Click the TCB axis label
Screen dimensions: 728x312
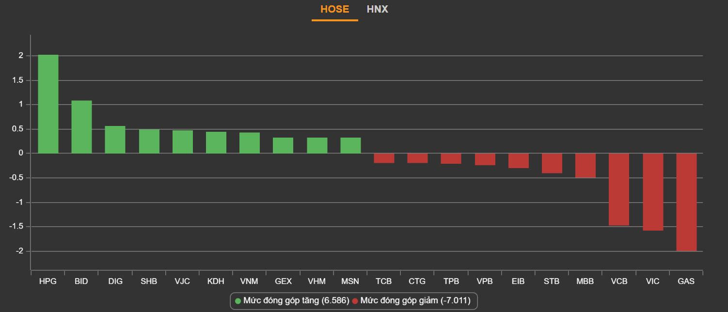click(384, 281)
